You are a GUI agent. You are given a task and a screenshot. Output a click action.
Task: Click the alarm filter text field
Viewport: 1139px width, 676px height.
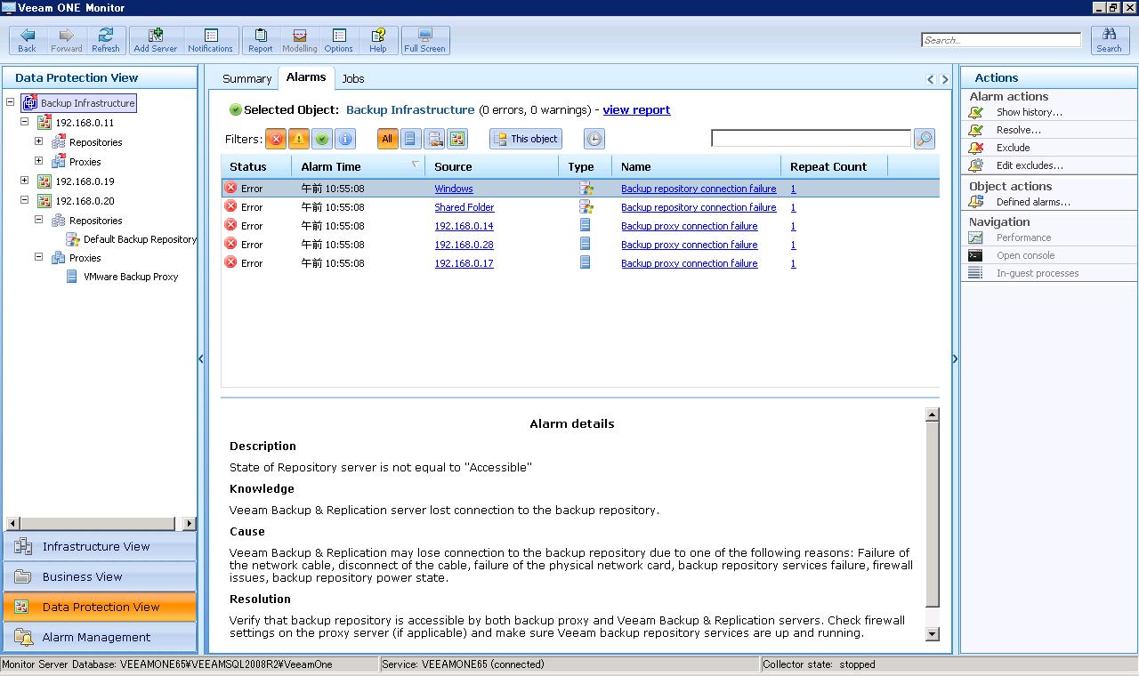(x=812, y=139)
